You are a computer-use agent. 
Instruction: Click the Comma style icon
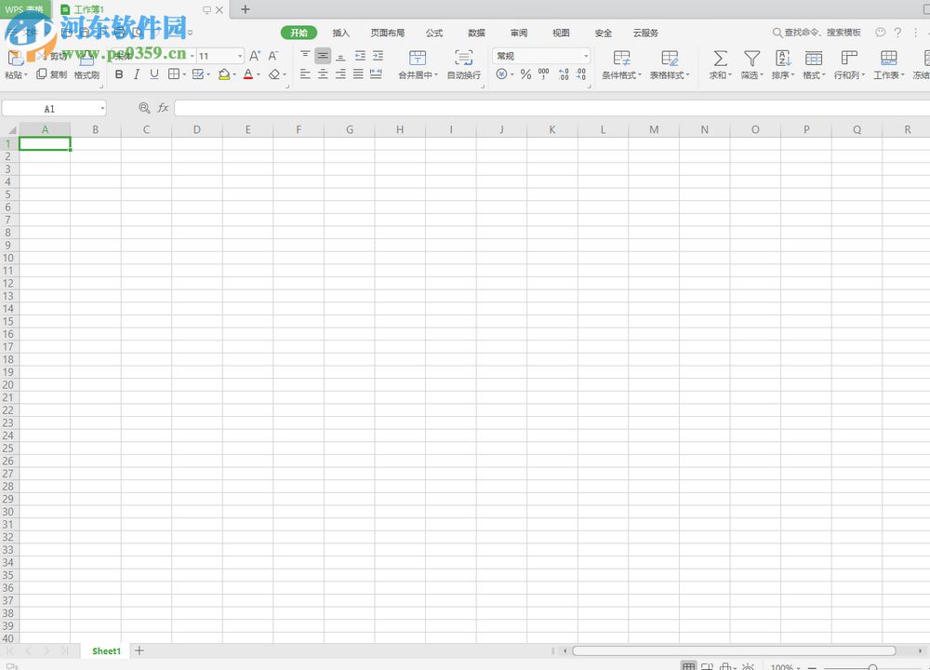[x=543, y=74]
